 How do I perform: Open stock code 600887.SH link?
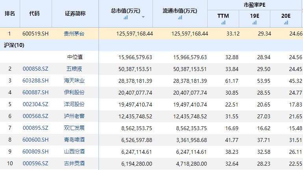(35, 93)
